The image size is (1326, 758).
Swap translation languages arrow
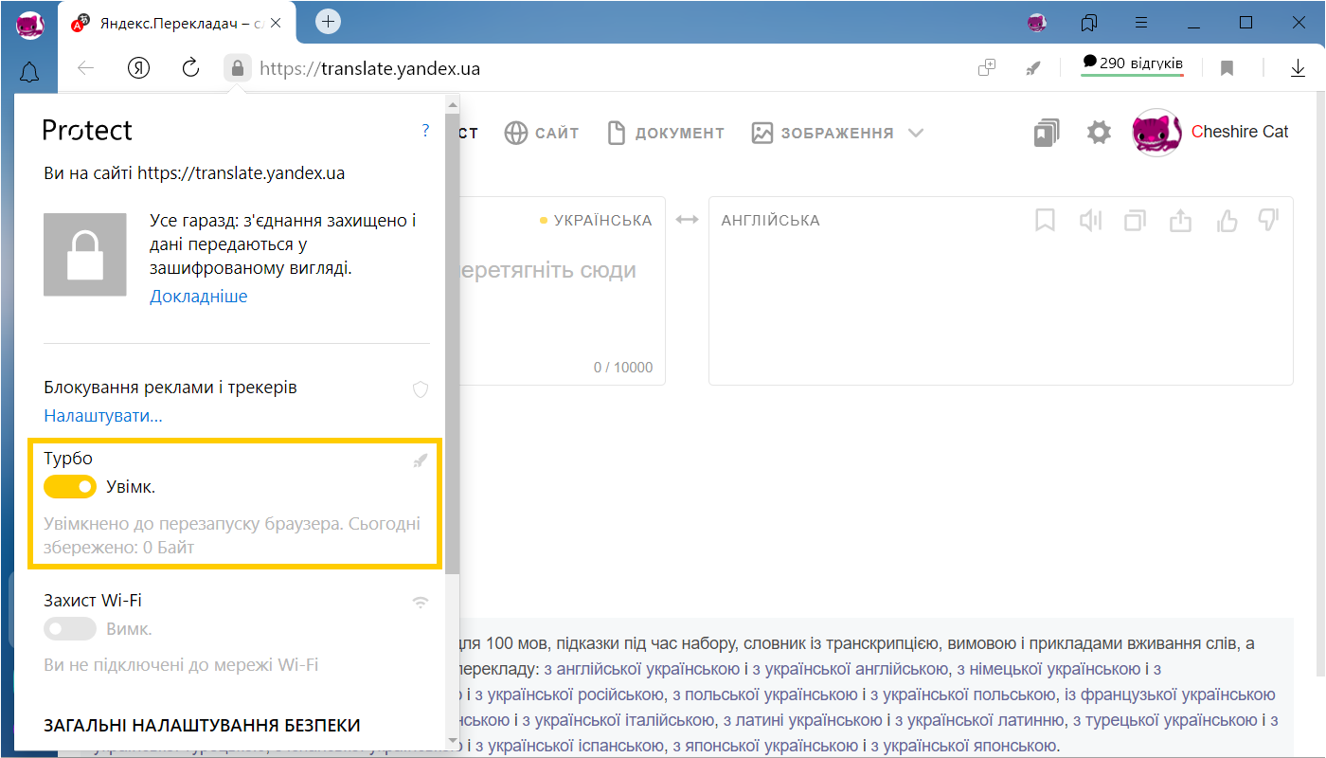pyautogui.click(x=687, y=220)
